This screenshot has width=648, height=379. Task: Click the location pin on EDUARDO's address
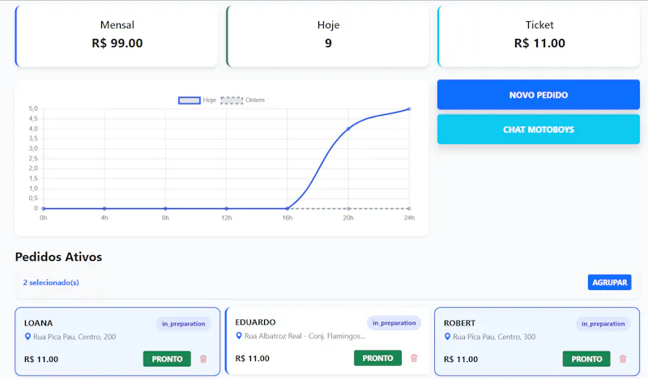(239, 335)
